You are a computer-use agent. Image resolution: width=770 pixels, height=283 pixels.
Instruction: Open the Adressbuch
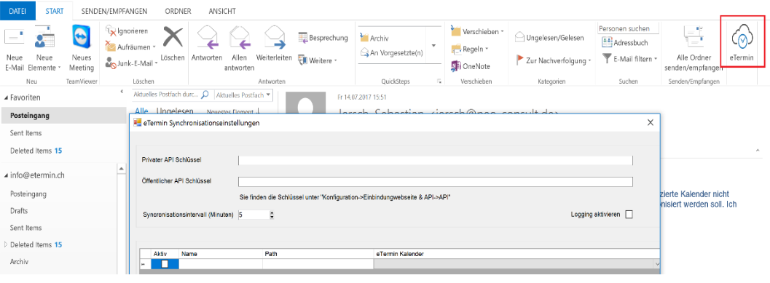pos(625,43)
